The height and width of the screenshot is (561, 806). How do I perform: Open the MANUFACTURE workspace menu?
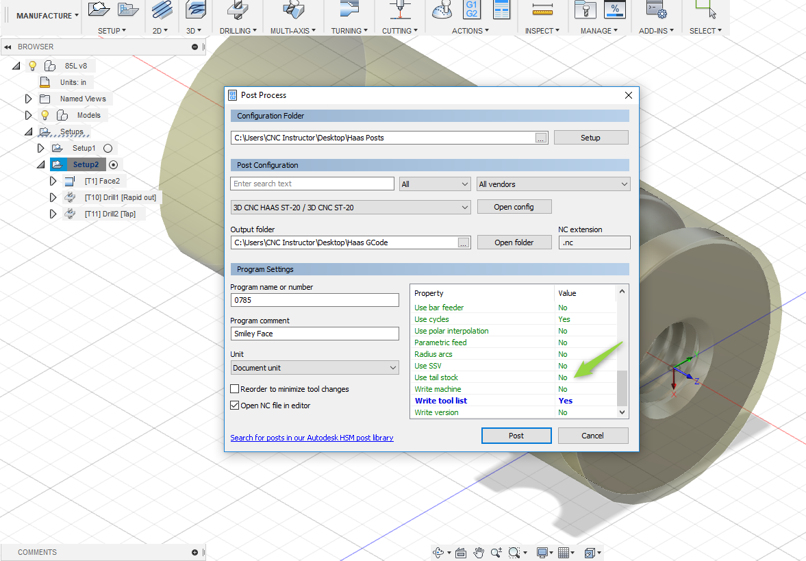pyautogui.click(x=47, y=16)
